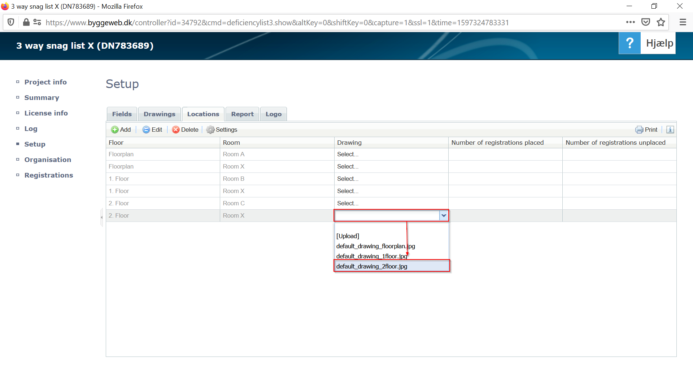The image size is (693, 367).
Task: Open the Drawing Select cell for Room A
Action: point(391,154)
